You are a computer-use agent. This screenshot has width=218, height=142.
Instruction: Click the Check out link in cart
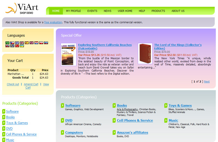click(x=13, y=84)
